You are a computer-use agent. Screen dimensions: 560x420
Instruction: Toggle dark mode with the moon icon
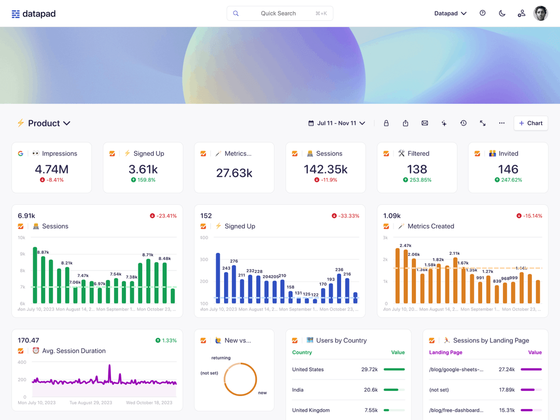(x=502, y=13)
